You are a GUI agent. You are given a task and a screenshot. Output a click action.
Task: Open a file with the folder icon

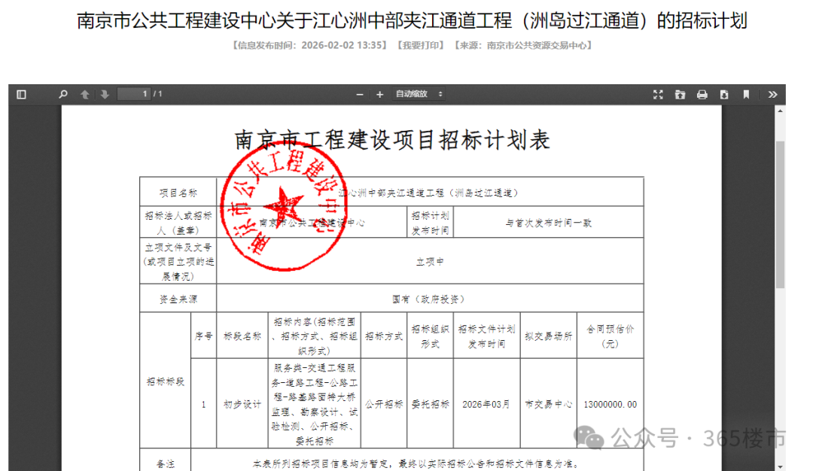[x=680, y=94]
